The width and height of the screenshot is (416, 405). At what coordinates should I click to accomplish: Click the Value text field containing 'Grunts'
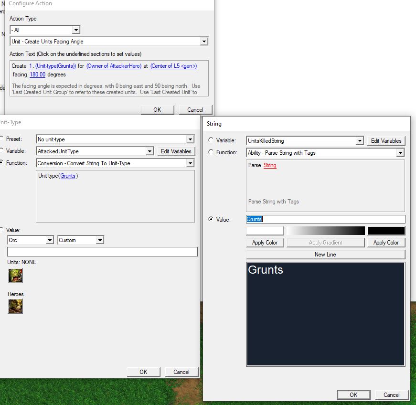[326, 219]
